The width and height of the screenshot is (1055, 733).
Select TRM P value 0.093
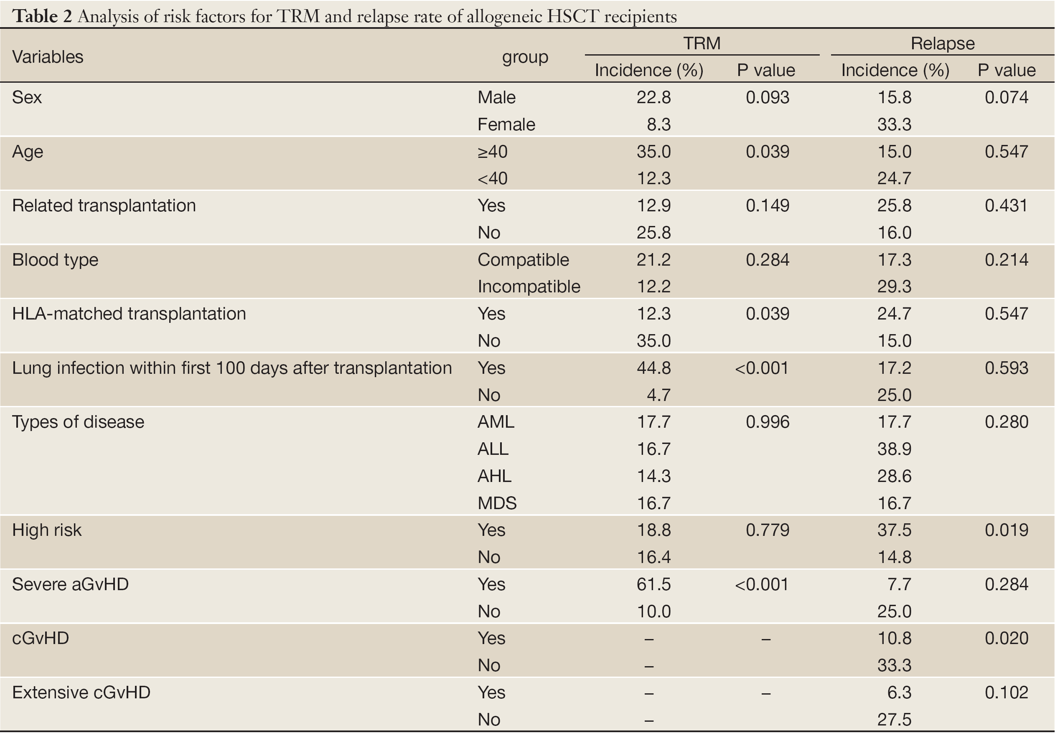tap(768, 97)
